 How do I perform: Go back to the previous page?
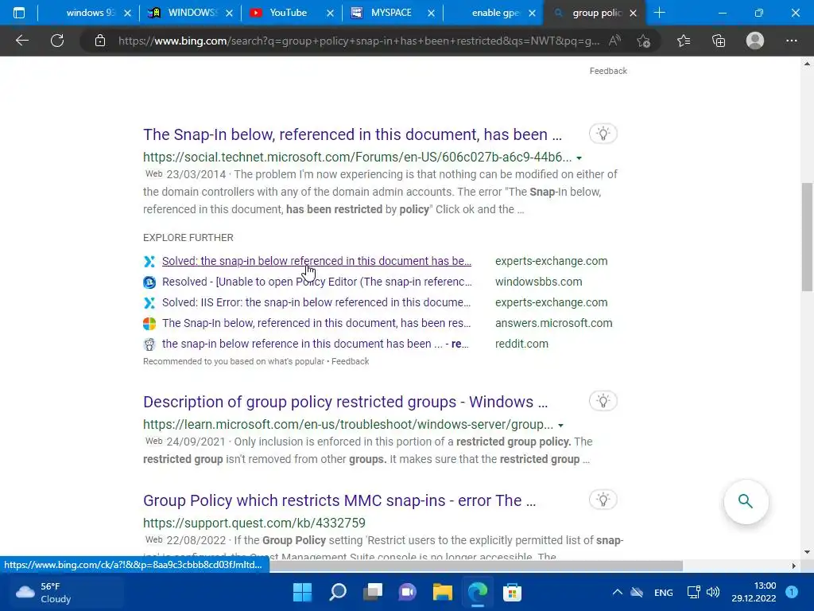(21, 41)
